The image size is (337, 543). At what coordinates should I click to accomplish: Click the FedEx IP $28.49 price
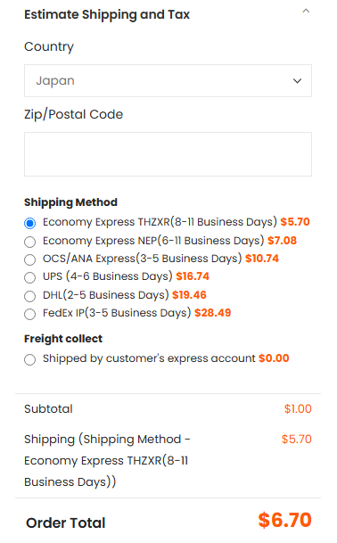213,313
